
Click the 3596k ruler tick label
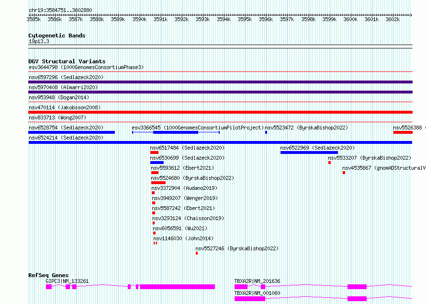click(266, 19)
